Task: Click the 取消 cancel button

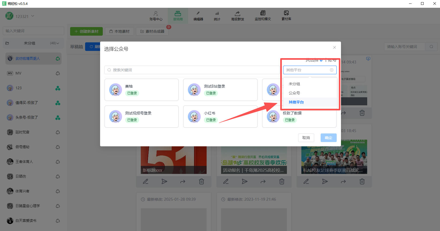Action: [306, 138]
